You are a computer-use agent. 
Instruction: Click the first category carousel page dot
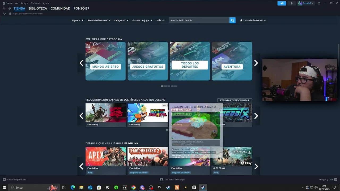(x=162, y=86)
